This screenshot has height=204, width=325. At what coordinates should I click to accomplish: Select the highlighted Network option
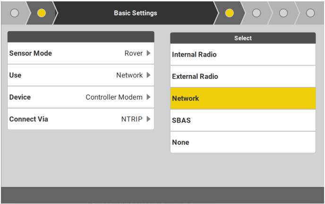pos(243,98)
